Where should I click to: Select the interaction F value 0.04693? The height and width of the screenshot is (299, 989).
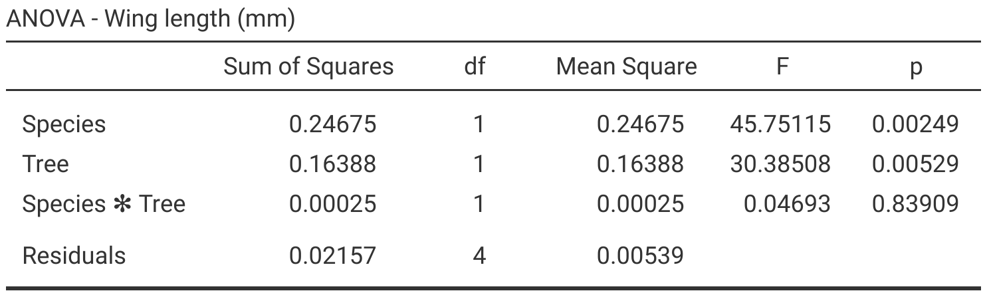[787, 203]
